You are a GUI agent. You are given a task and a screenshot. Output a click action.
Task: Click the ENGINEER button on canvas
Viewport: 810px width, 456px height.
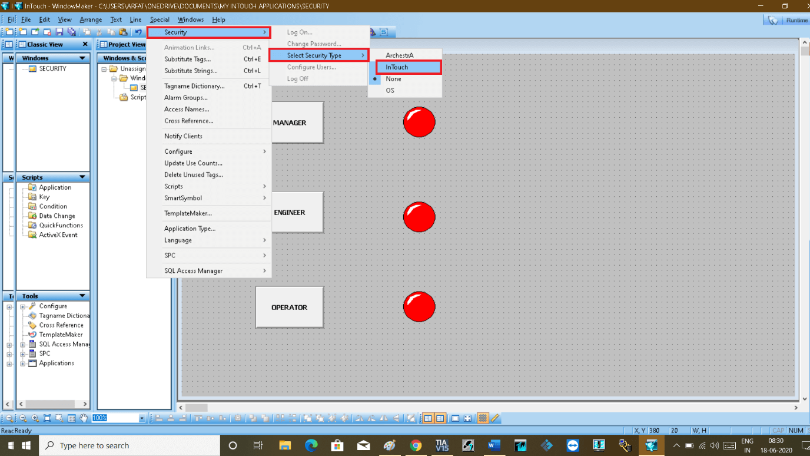pos(297,212)
